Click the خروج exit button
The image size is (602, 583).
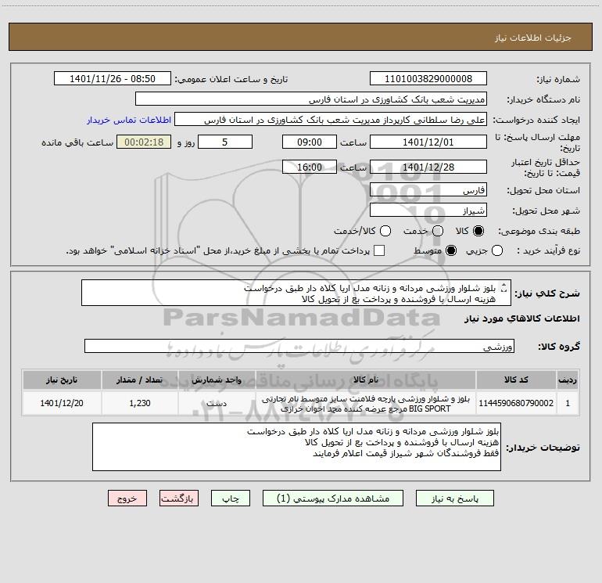[x=127, y=498]
